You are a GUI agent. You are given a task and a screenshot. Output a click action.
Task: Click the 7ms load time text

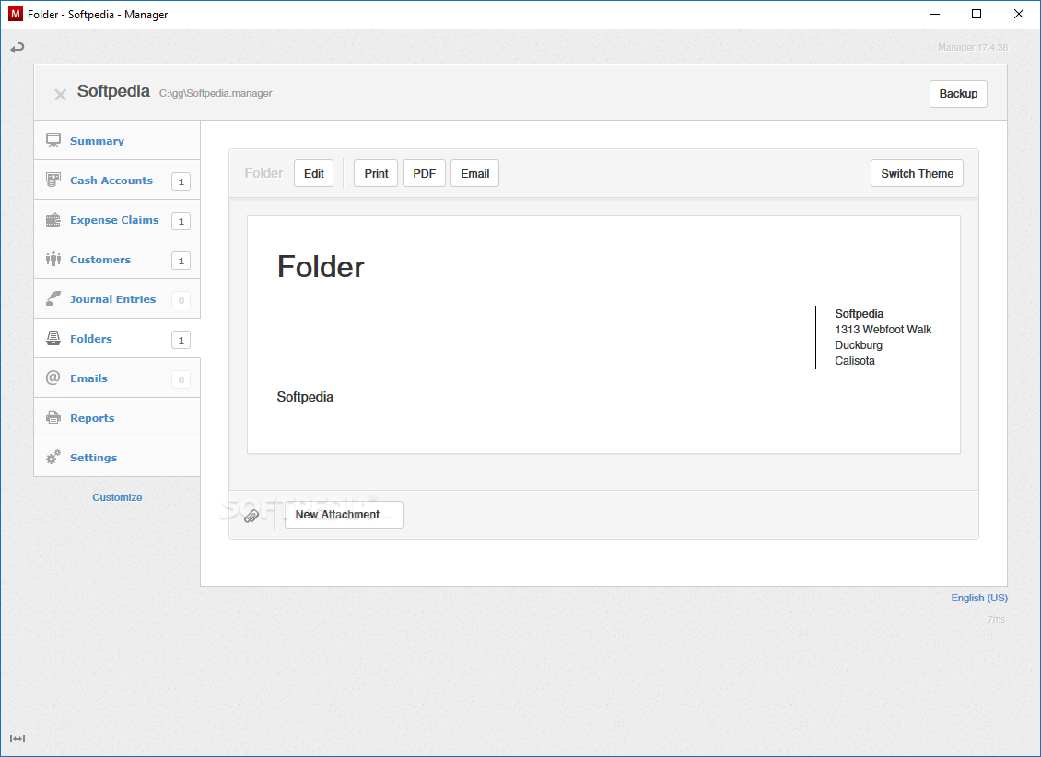[x=996, y=619]
